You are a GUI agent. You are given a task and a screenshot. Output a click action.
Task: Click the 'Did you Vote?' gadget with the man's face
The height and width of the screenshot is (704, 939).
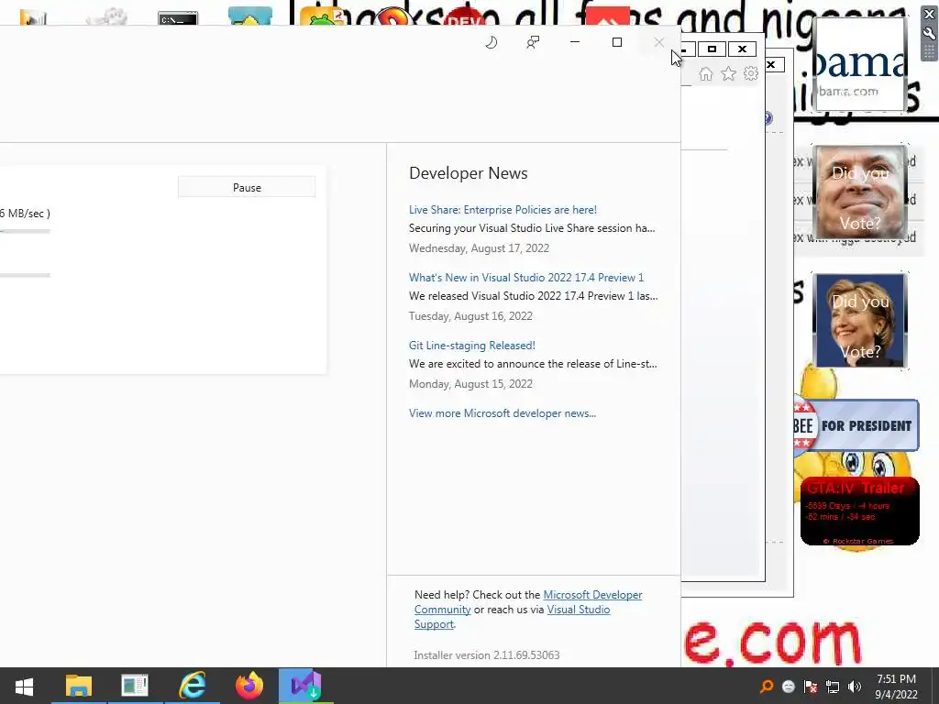click(x=860, y=192)
